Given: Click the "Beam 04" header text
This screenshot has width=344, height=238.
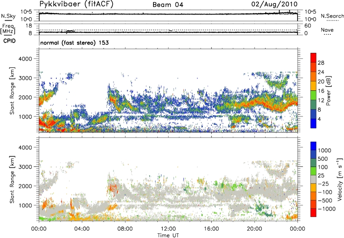Looking at the screenshot, I should [168, 5].
